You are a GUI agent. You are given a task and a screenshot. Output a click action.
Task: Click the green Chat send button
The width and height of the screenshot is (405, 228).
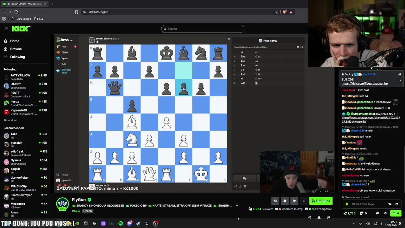[396, 213]
